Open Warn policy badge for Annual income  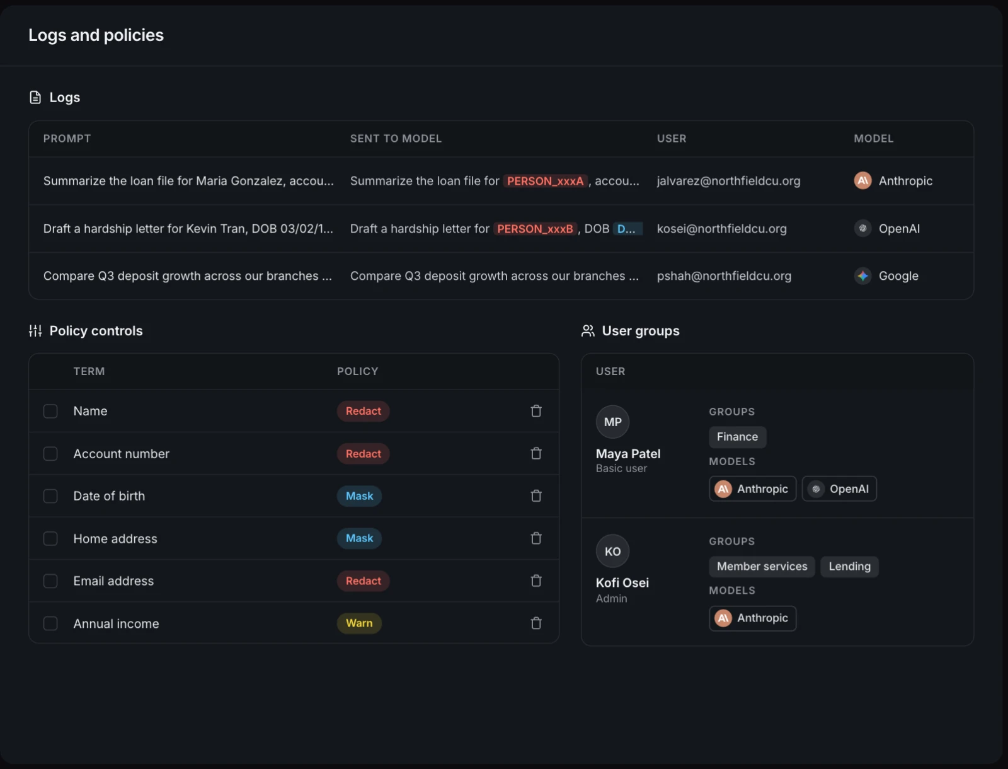(x=359, y=623)
